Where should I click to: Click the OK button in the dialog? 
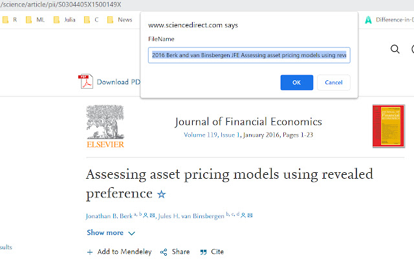point(296,82)
